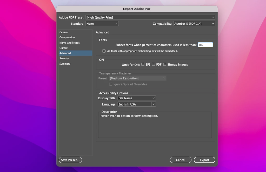Image resolution: width=266 pixels, height=172 pixels.
Task: Click the Cancel button
Action: tap(181, 160)
